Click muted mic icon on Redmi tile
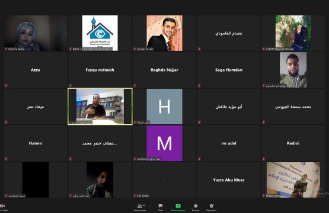This screenshot has height=213, width=329. coord(264,159)
